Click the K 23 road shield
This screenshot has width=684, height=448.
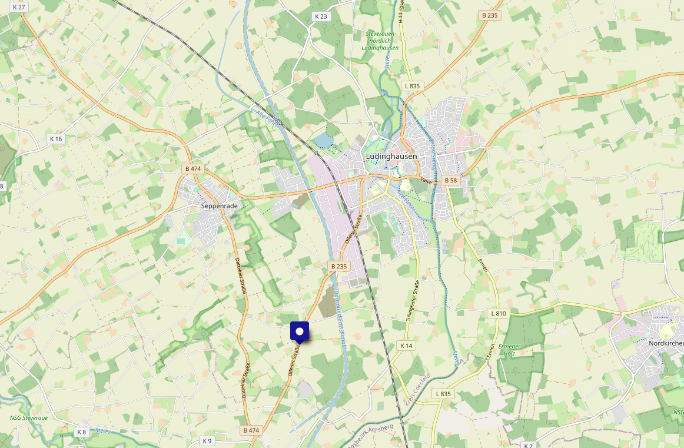tap(321, 16)
